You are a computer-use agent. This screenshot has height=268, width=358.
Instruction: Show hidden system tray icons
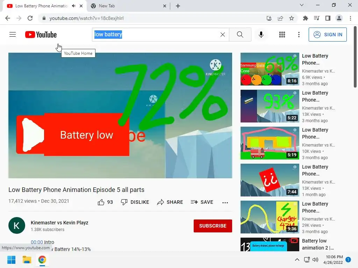297,260
